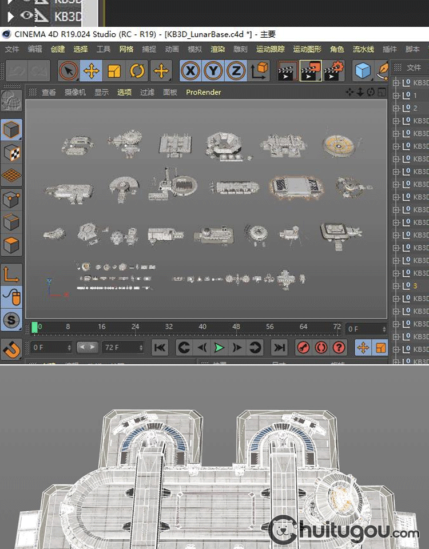
Task: Open the 摄像机 viewport menu
Action: pos(76,92)
